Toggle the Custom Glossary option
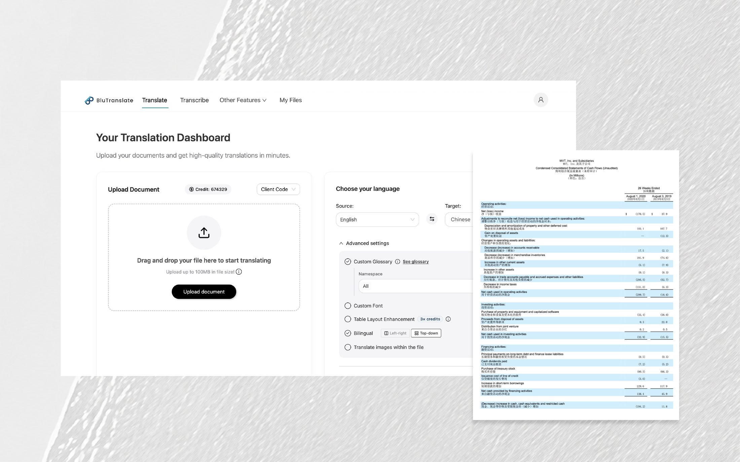Image resolution: width=740 pixels, height=462 pixels. point(348,262)
